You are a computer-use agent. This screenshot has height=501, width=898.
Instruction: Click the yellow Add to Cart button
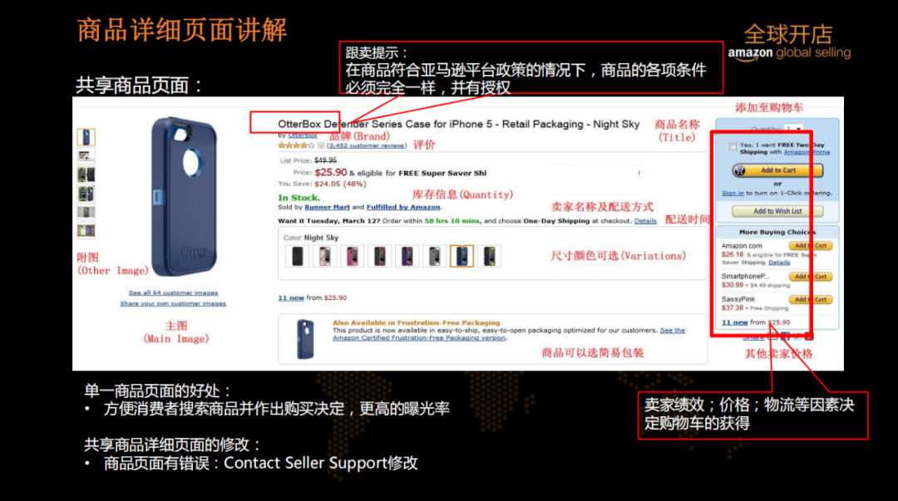point(777,170)
